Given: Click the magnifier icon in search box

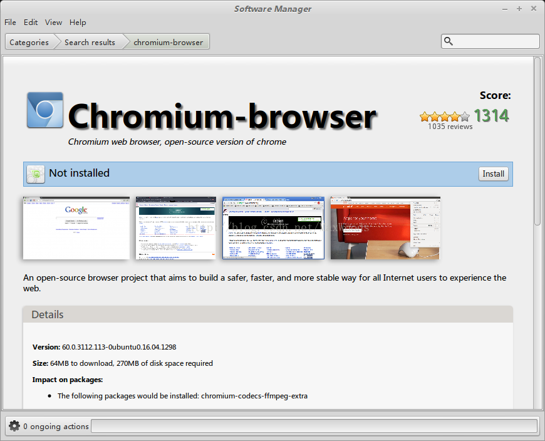Looking at the screenshot, I should [x=449, y=41].
